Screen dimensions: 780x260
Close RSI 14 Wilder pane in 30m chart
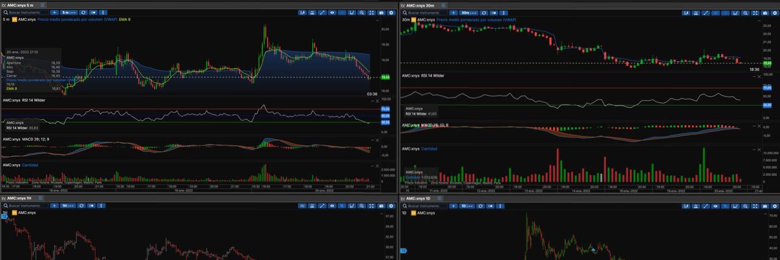[759, 76]
